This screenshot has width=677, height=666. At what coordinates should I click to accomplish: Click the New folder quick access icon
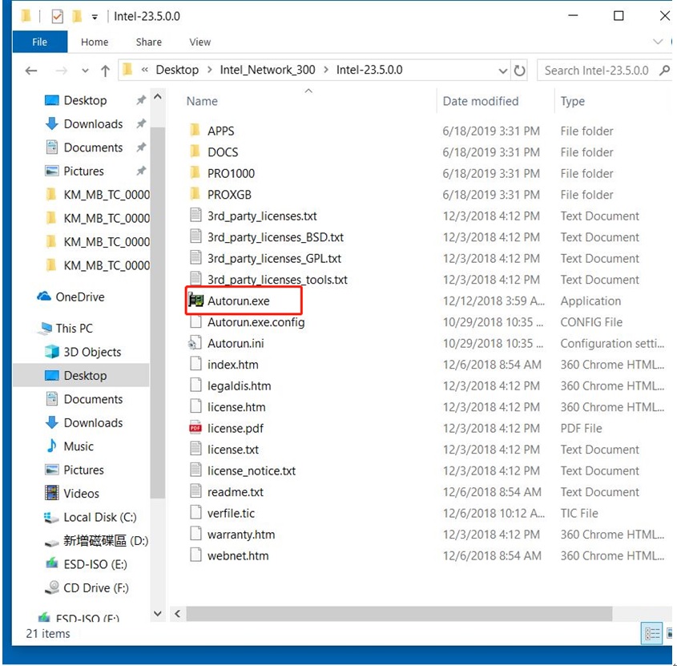coord(77,16)
